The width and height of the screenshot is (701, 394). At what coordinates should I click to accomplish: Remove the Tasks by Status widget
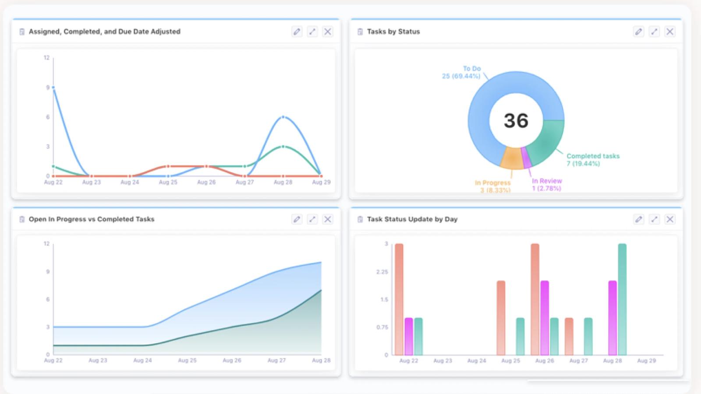click(x=670, y=32)
